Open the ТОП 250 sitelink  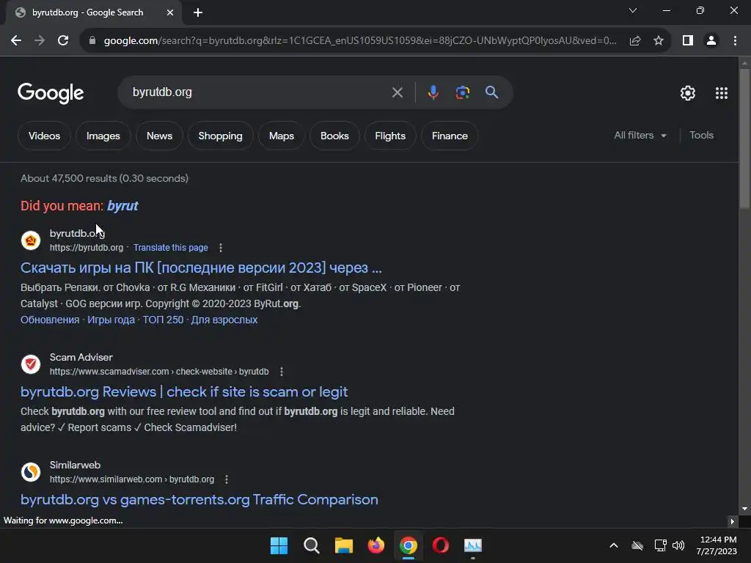click(x=163, y=320)
